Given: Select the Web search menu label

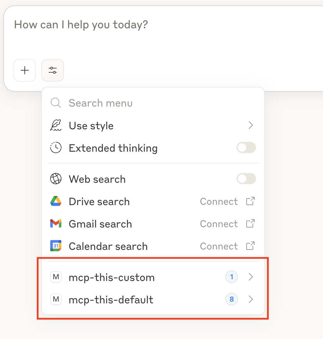Looking at the screenshot, I should pyautogui.click(x=97, y=179).
